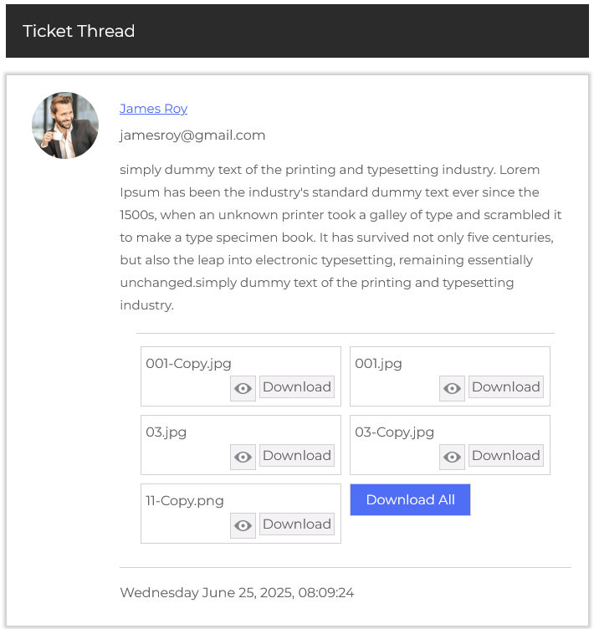Show the 11-Copy.png preview using eye icon
594x629 pixels.
click(243, 525)
